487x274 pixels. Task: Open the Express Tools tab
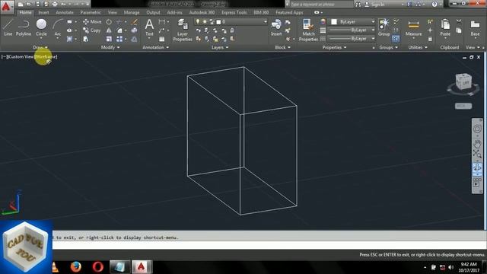point(234,12)
